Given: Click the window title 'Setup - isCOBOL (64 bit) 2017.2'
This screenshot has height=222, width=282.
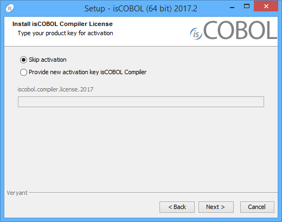Looking at the screenshot, I should 141,9.
